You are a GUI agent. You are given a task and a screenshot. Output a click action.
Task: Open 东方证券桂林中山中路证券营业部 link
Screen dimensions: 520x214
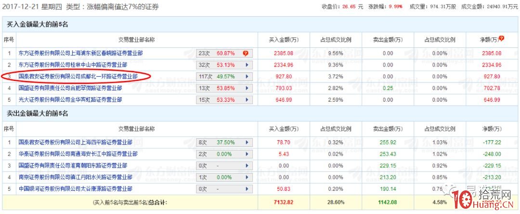point(72,65)
